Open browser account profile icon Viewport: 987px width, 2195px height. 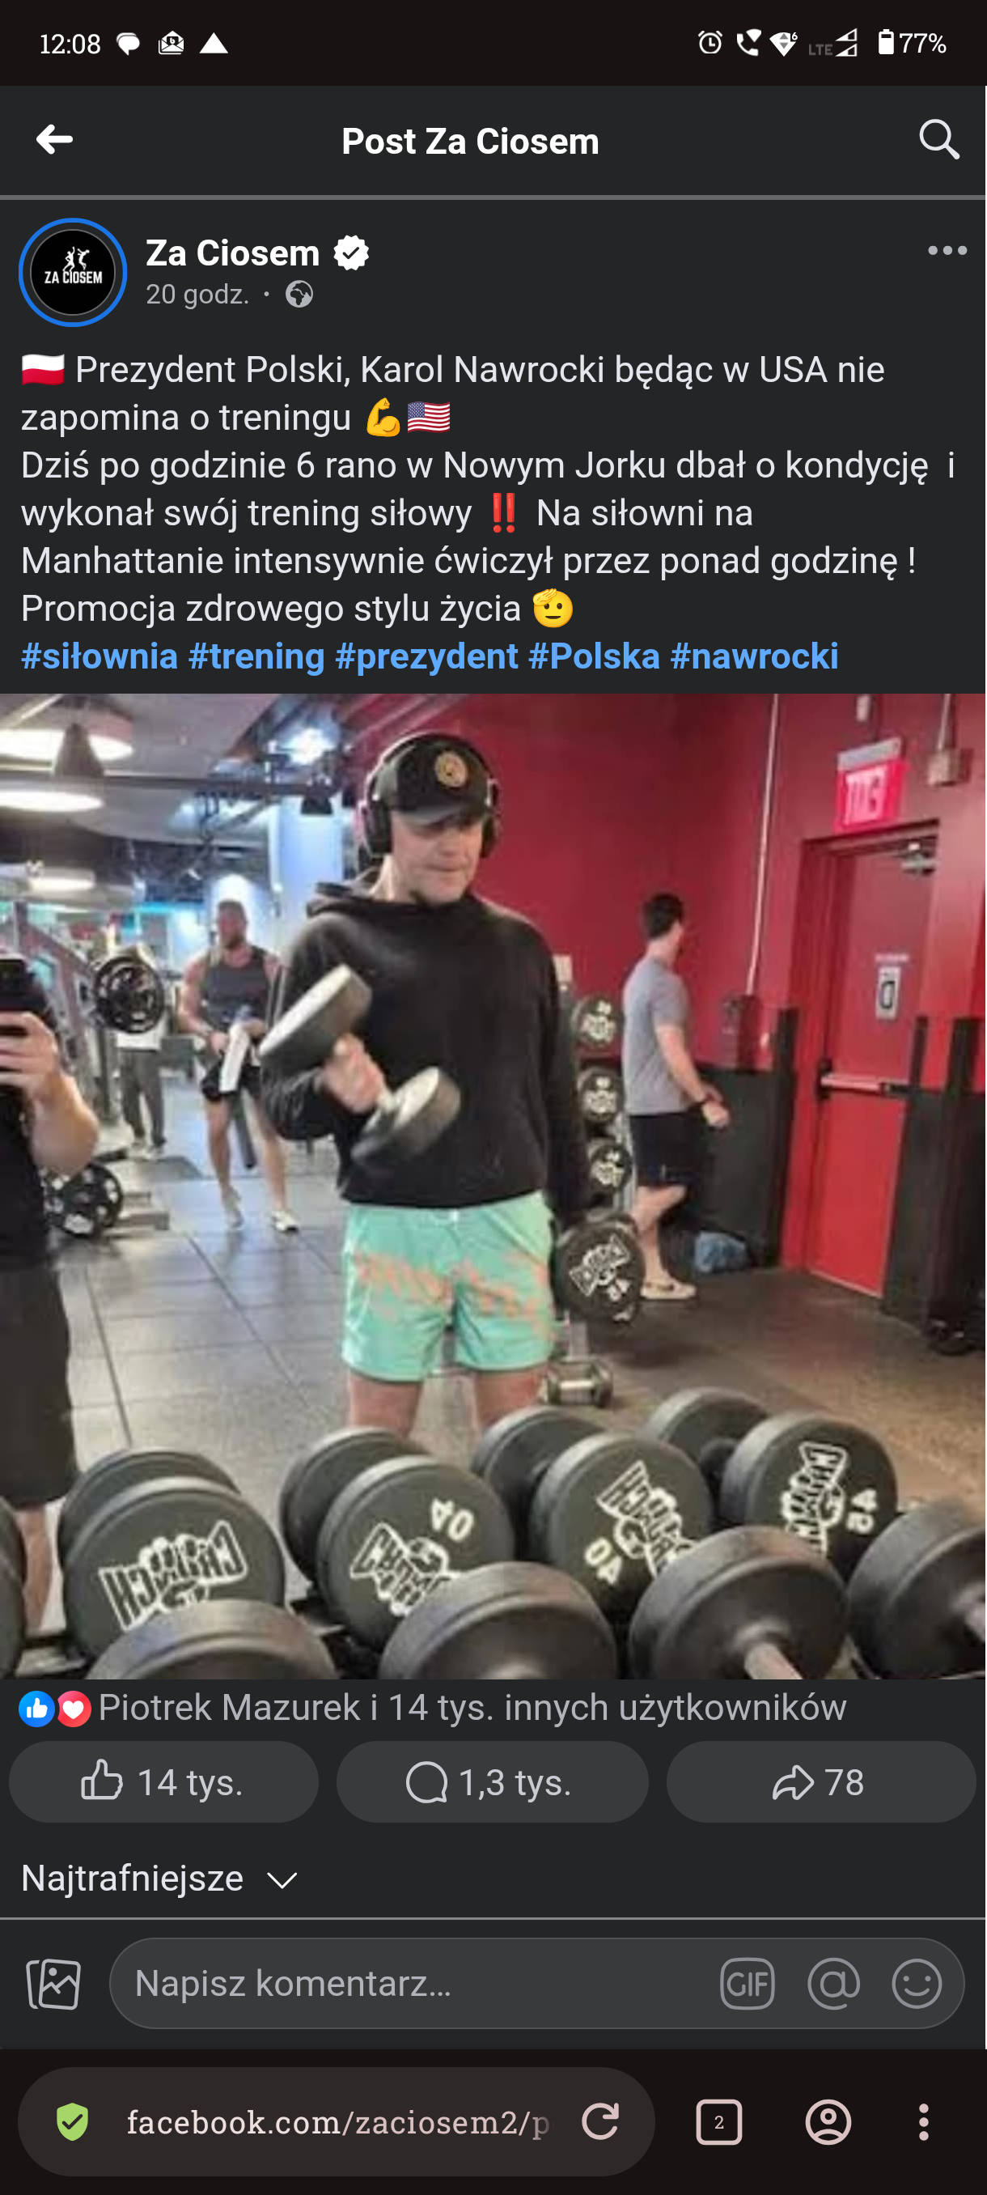coord(828,2121)
